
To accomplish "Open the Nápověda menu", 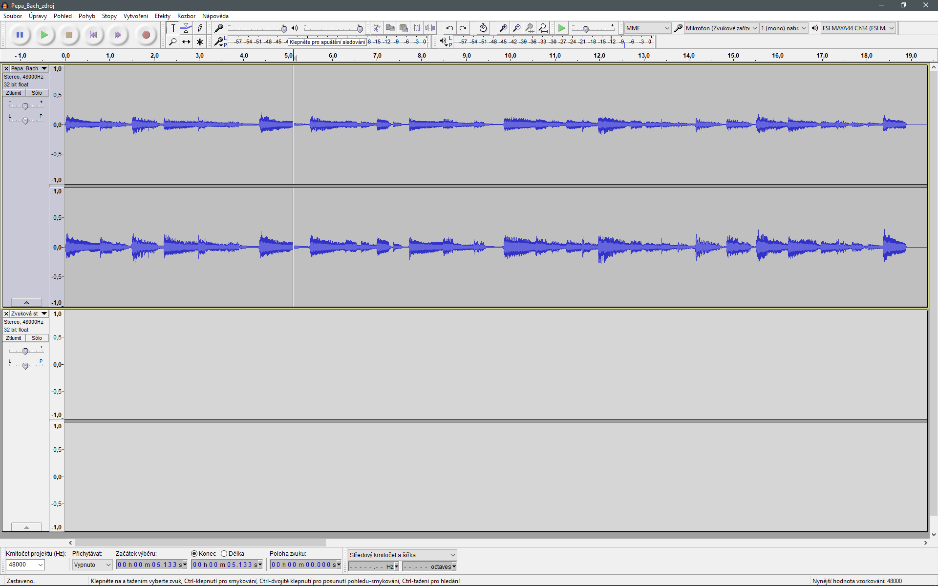I will (215, 16).
